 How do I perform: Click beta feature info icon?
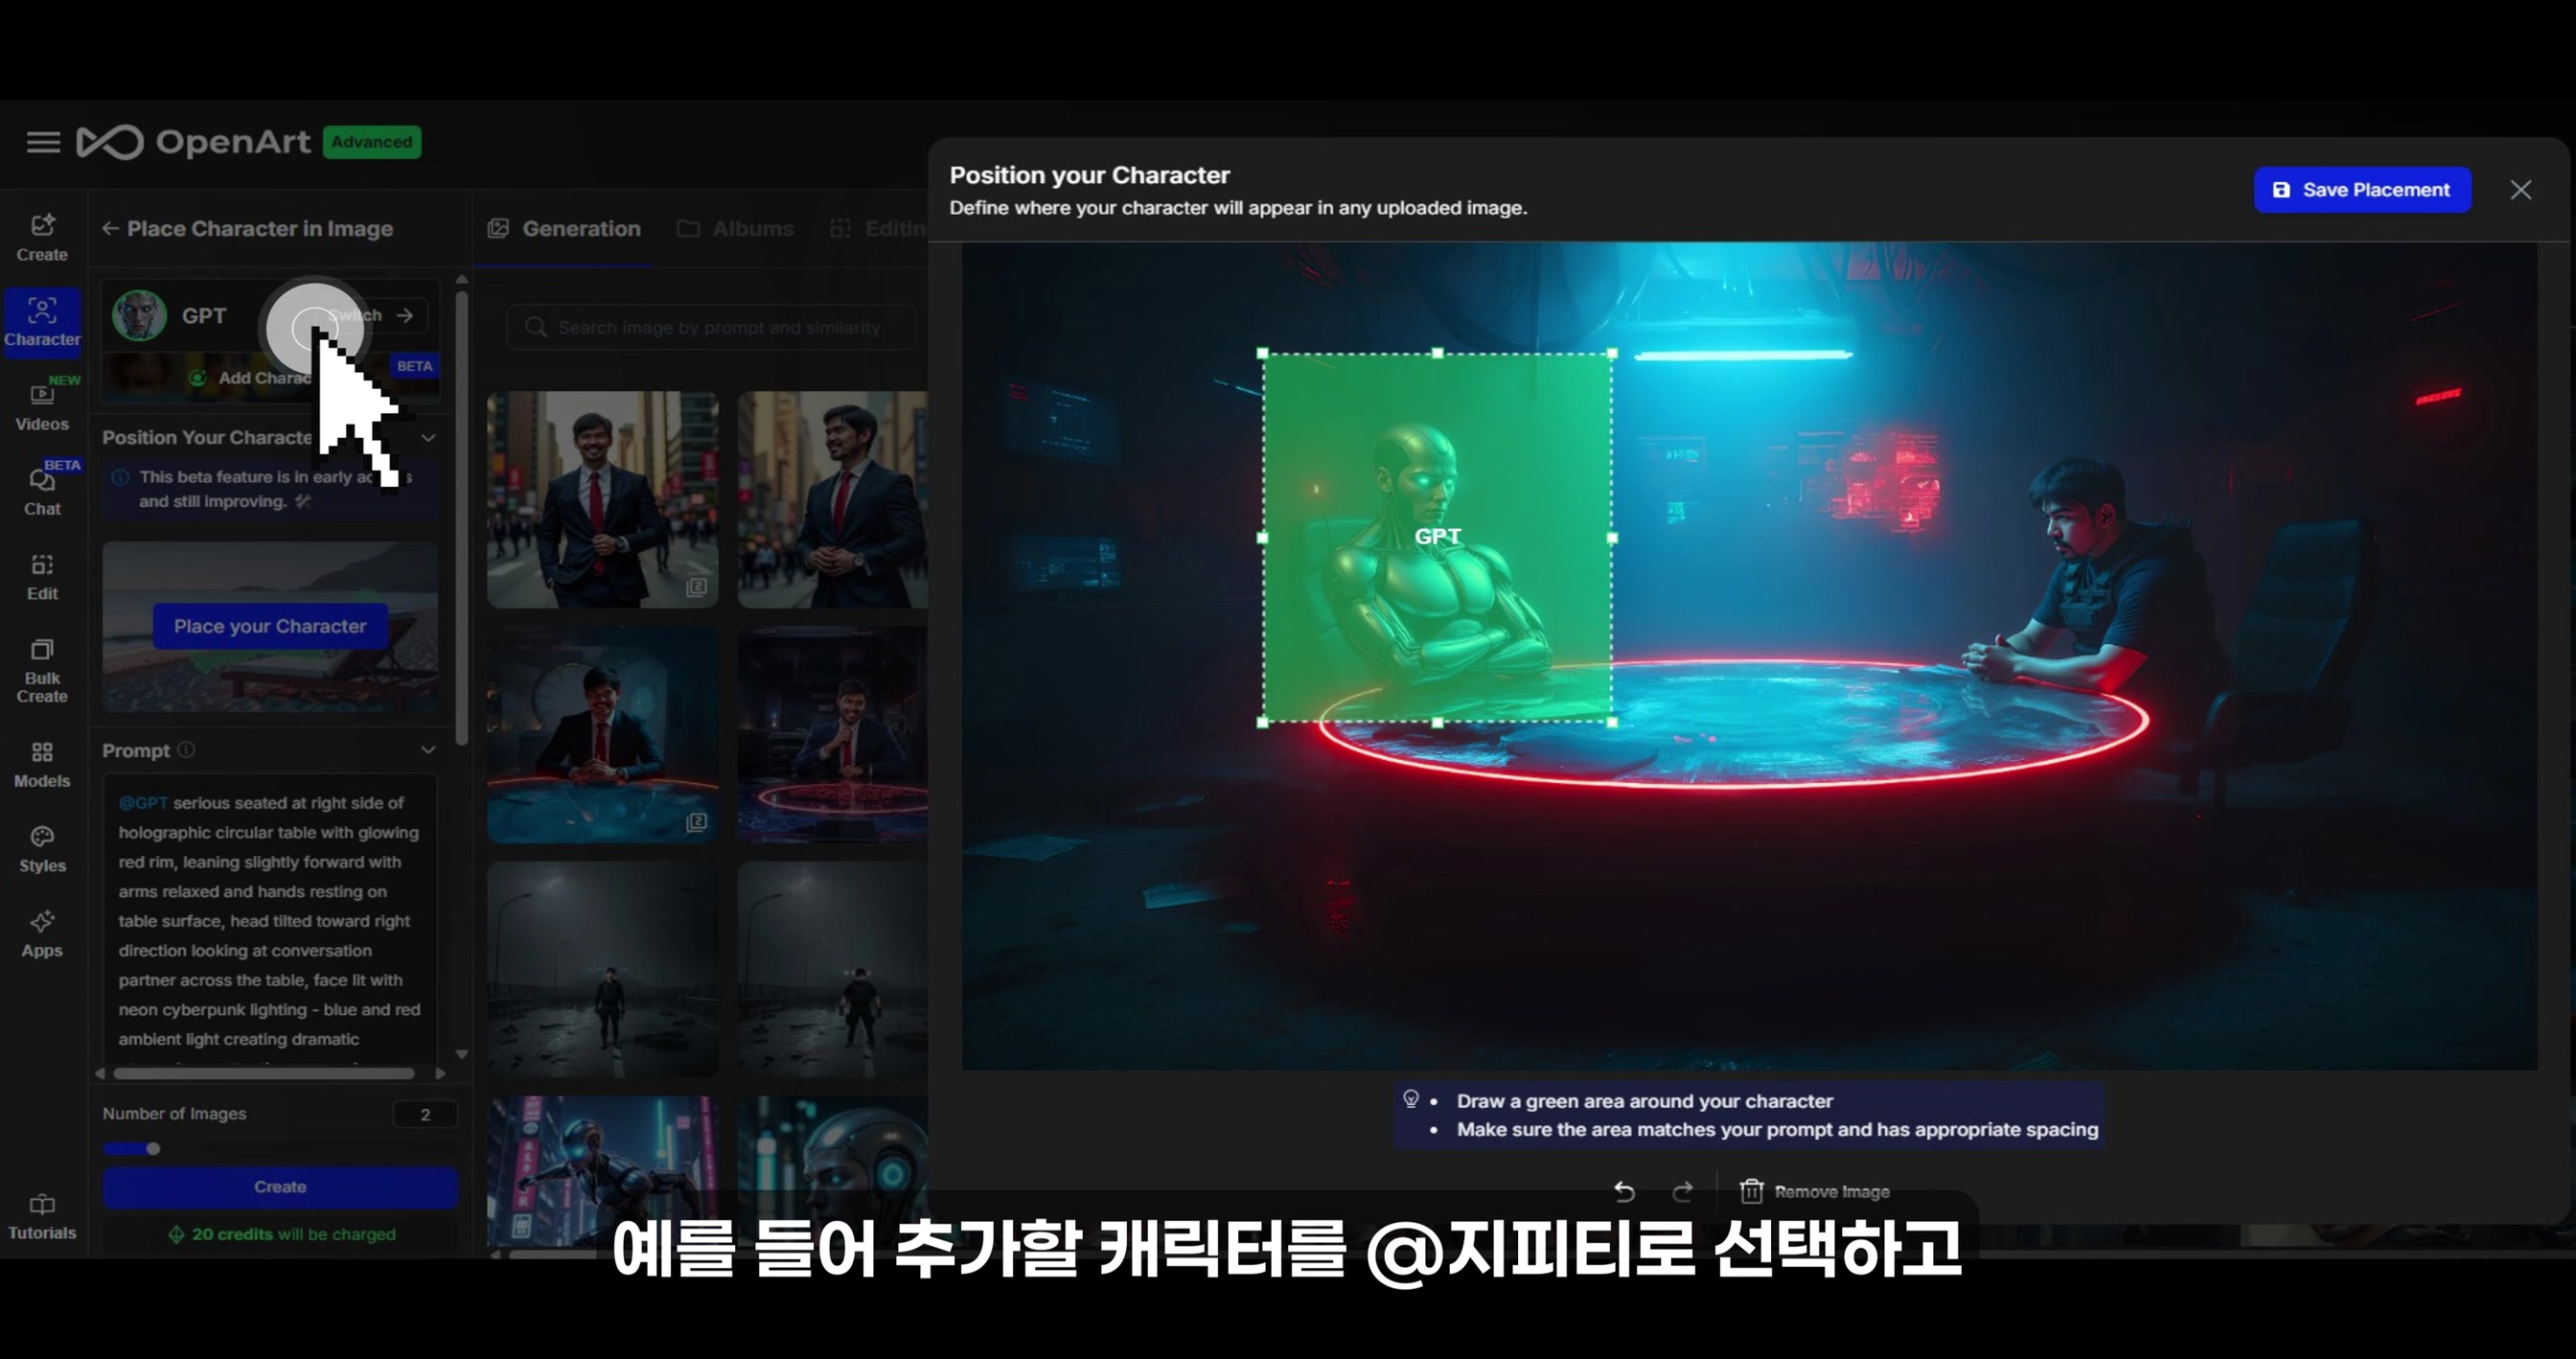pos(121,477)
